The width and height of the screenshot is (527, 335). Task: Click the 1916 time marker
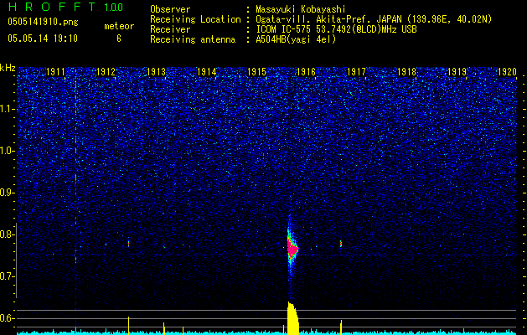(x=306, y=72)
